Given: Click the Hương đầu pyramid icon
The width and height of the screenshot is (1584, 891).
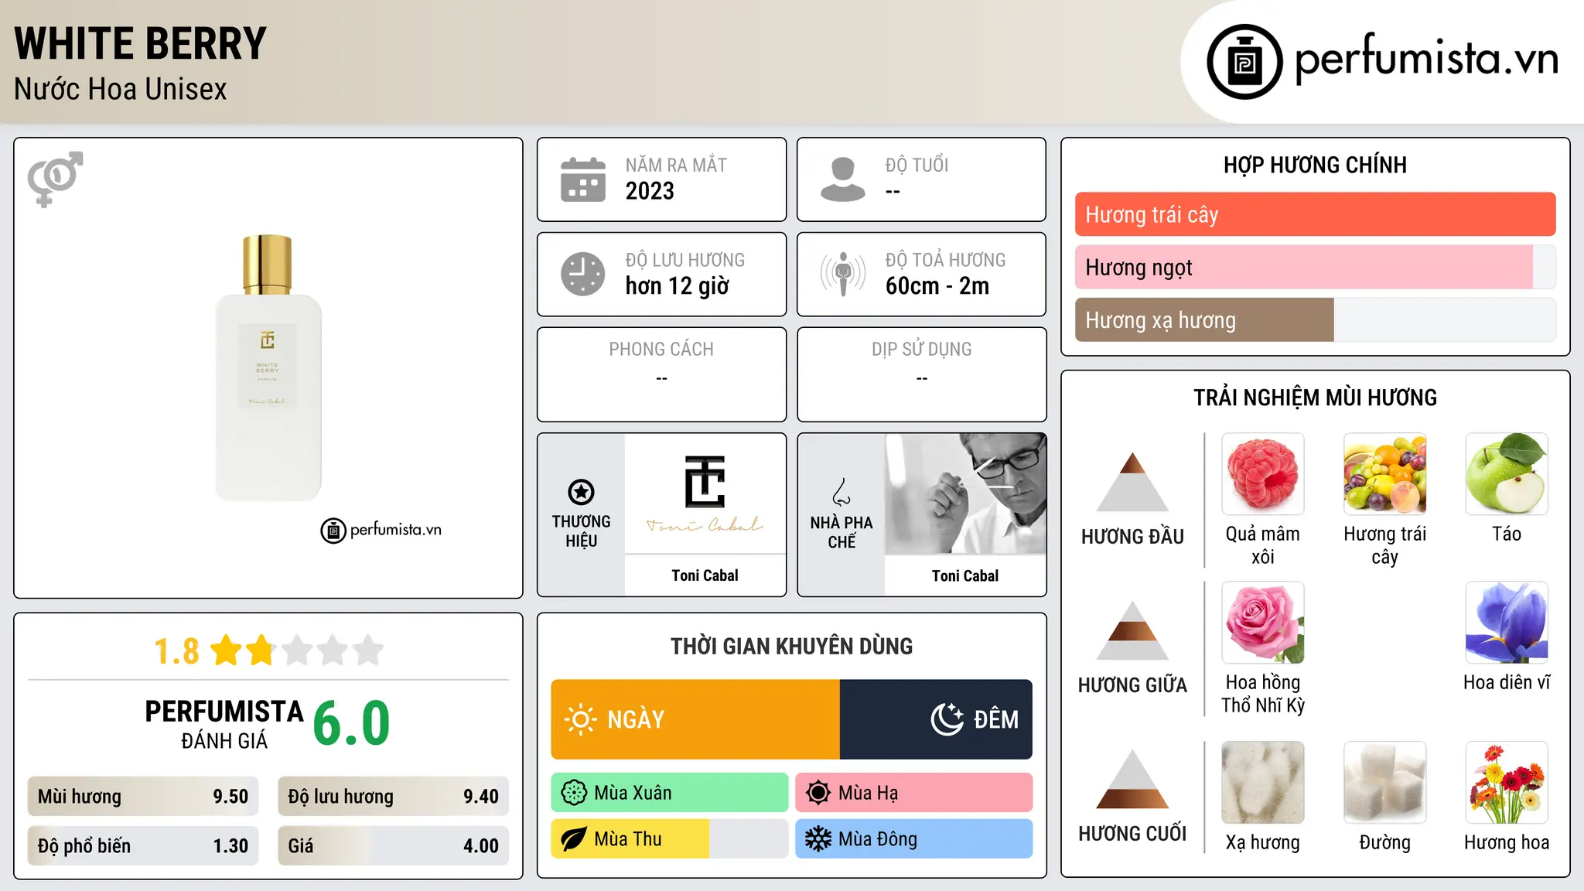Looking at the screenshot, I should [x=1133, y=482].
